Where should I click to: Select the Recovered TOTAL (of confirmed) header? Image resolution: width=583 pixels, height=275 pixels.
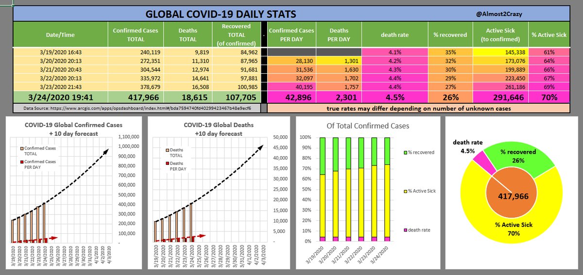click(236, 34)
